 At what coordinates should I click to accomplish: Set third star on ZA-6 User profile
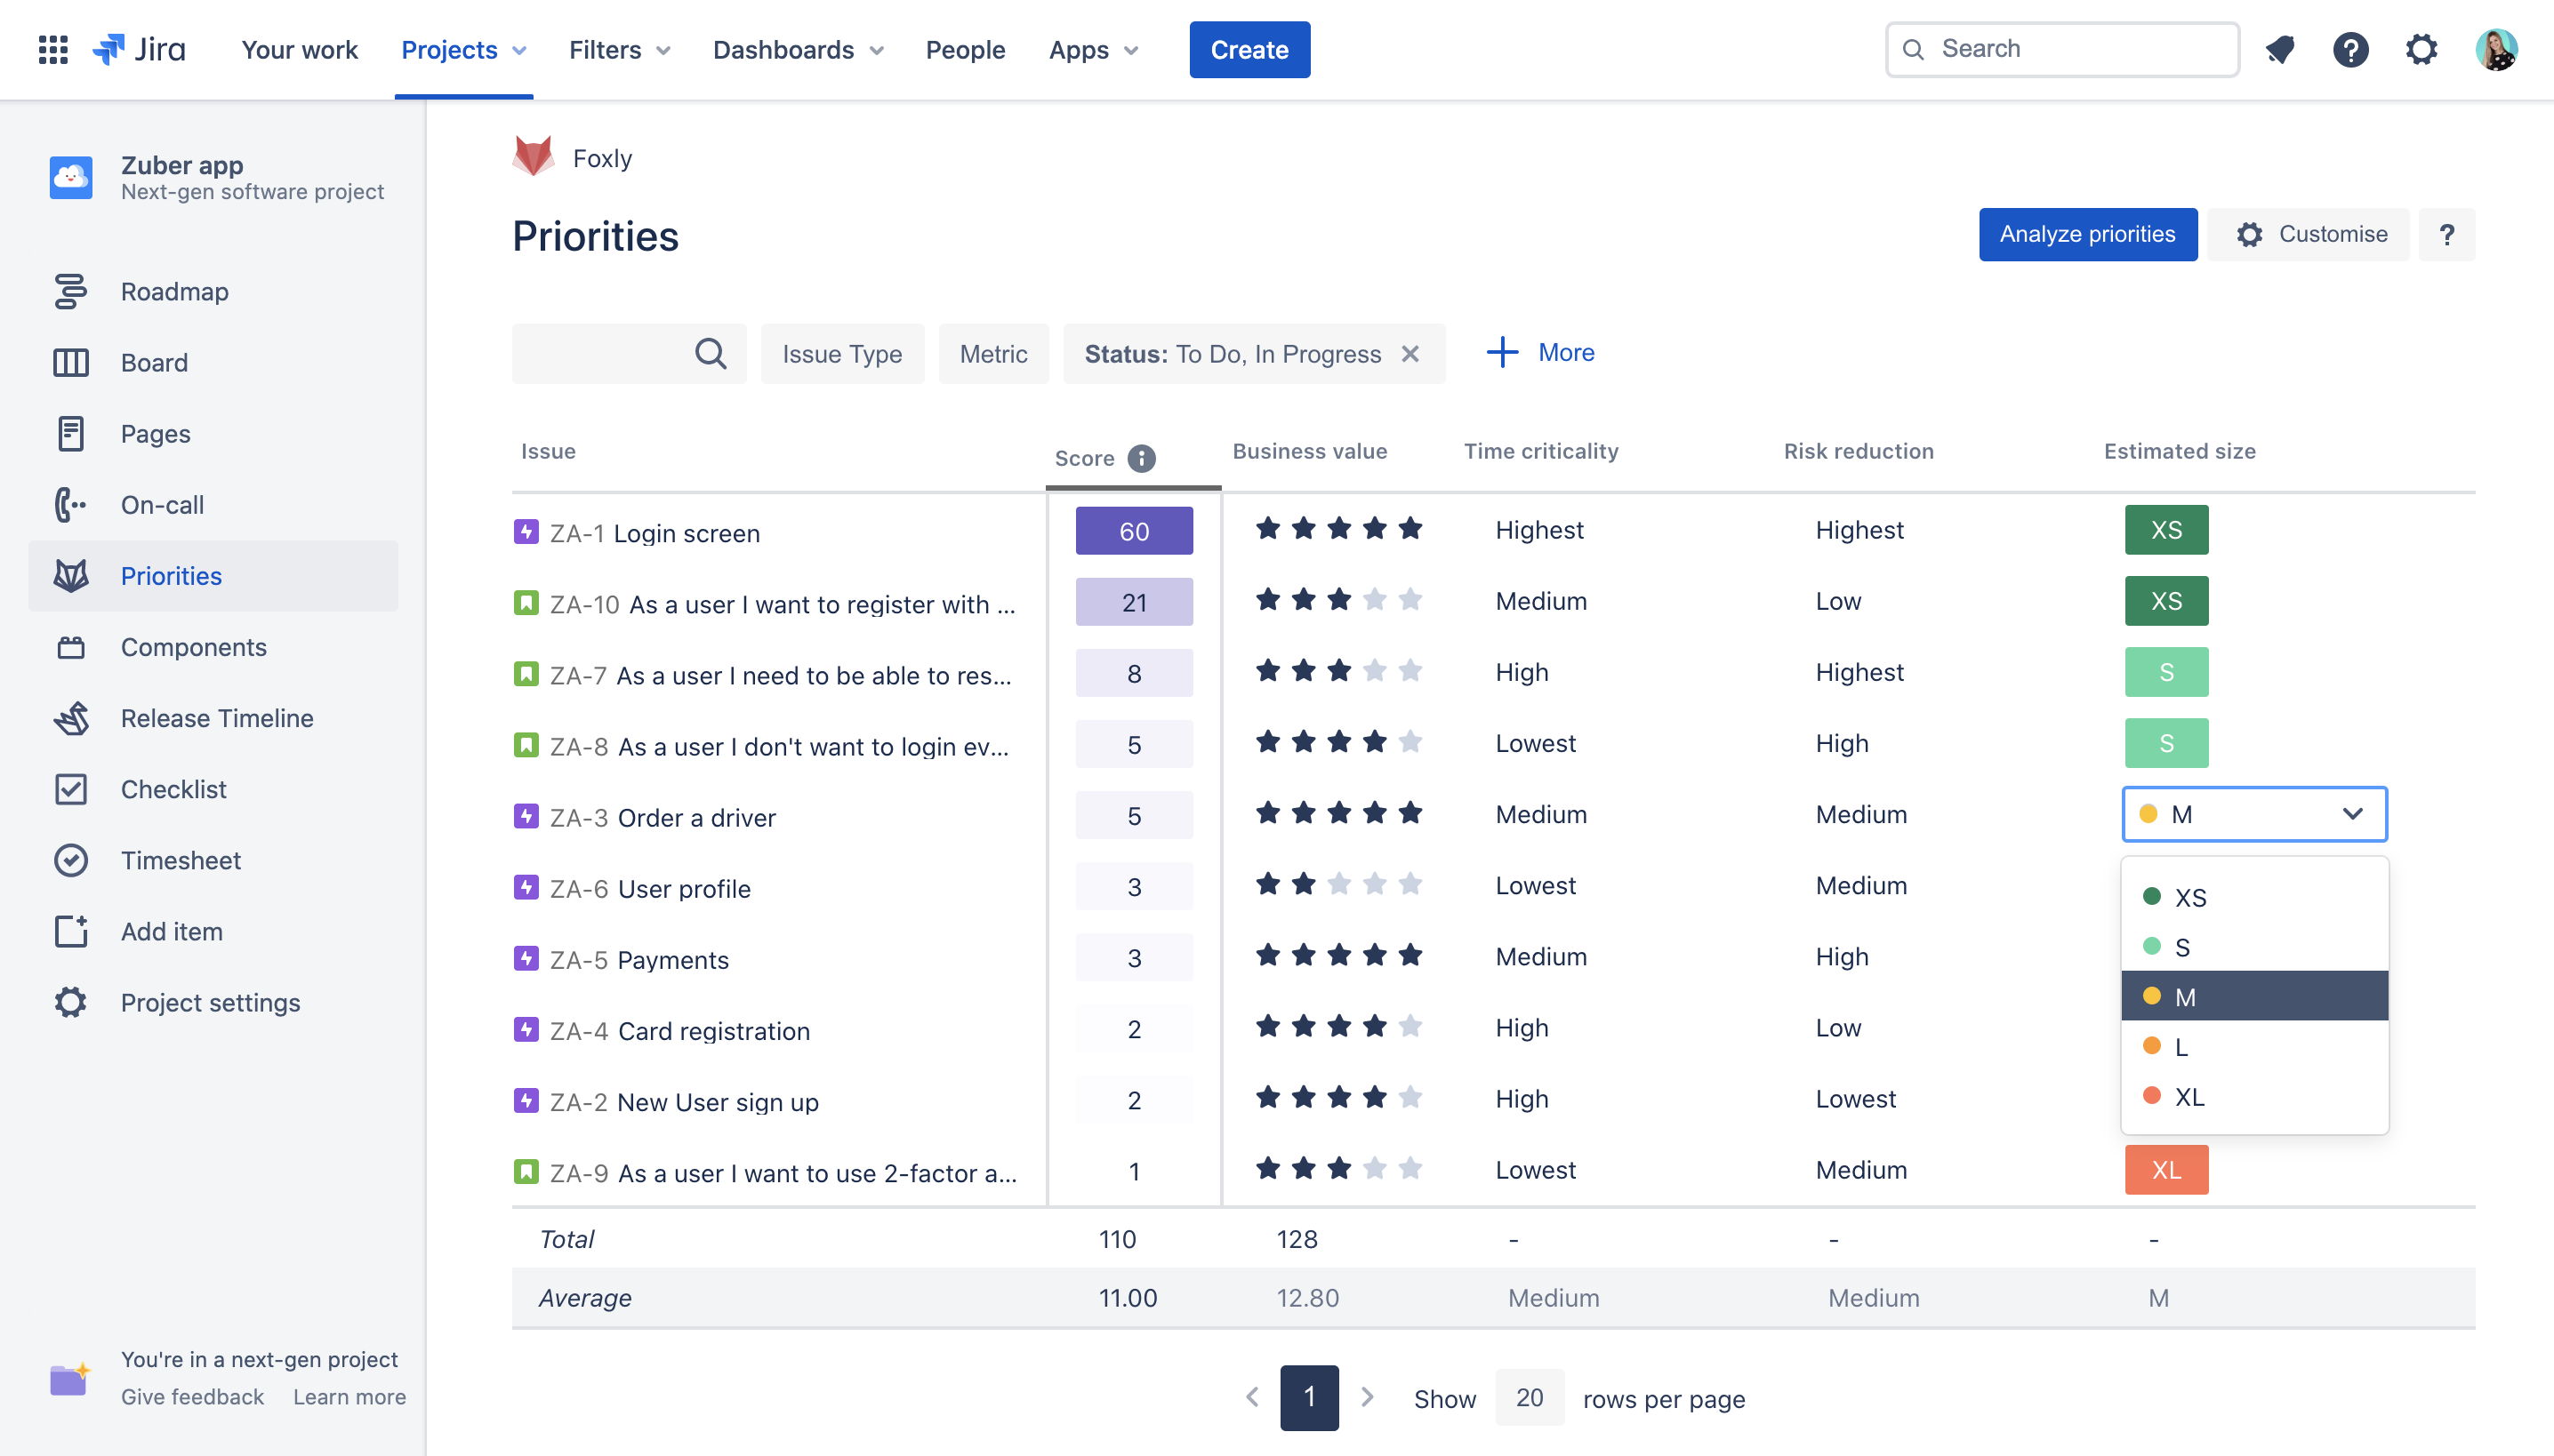(1339, 885)
